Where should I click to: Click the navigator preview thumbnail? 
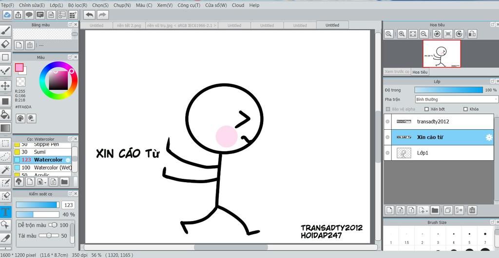(441, 53)
